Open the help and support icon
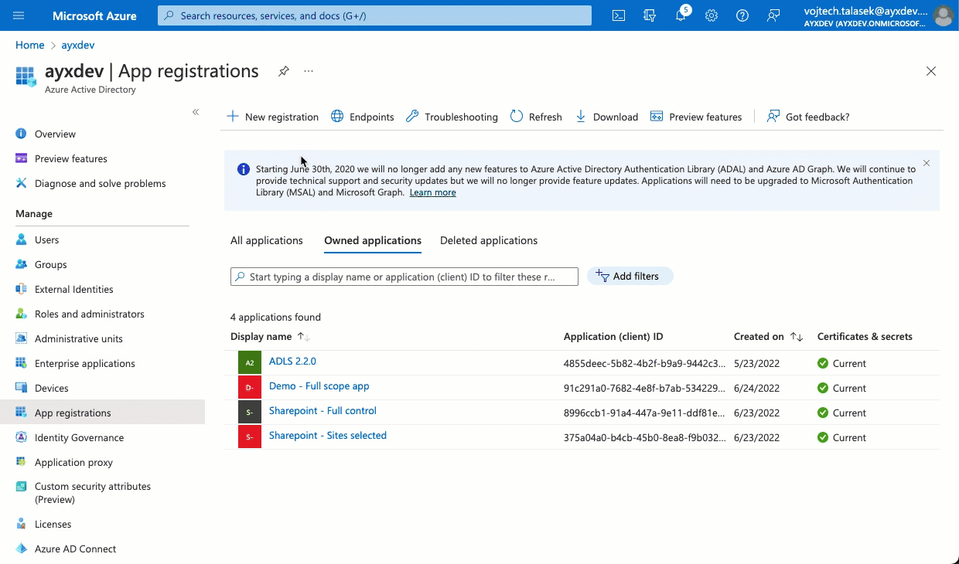959x564 pixels. pyautogui.click(x=742, y=15)
